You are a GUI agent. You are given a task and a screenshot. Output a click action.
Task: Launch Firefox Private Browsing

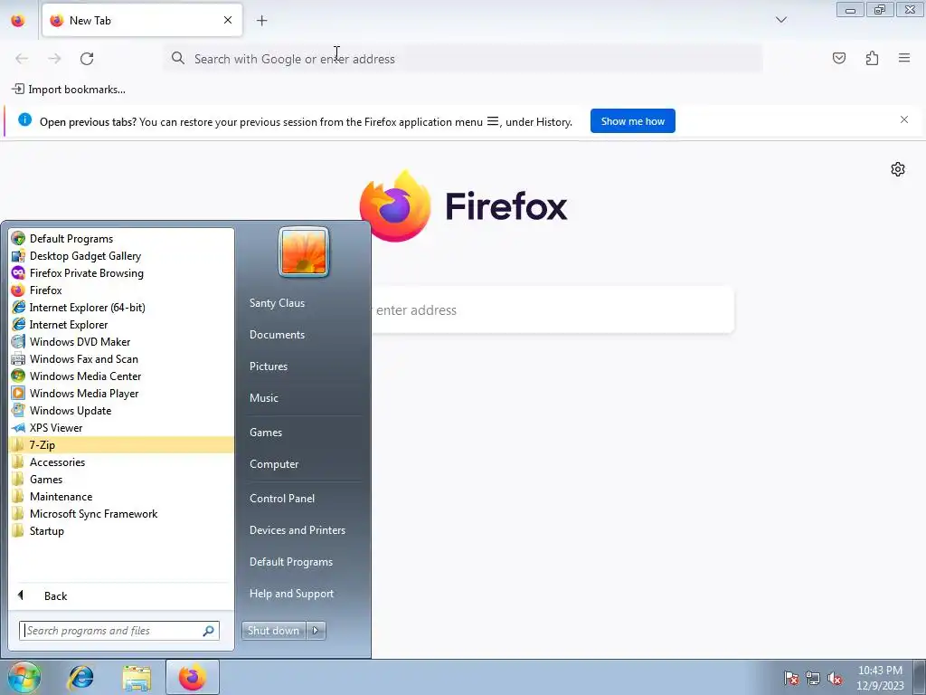point(121,273)
